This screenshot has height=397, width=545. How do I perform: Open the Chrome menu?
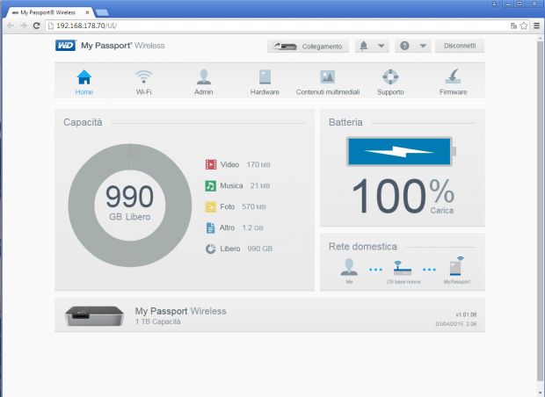[x=537, y=25]
